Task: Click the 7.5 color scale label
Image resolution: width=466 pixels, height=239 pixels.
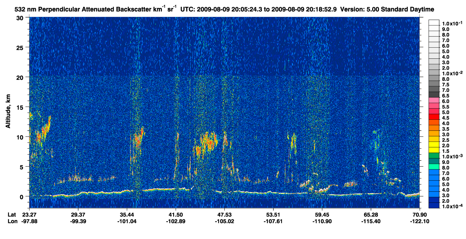Action: coord(445,85)
